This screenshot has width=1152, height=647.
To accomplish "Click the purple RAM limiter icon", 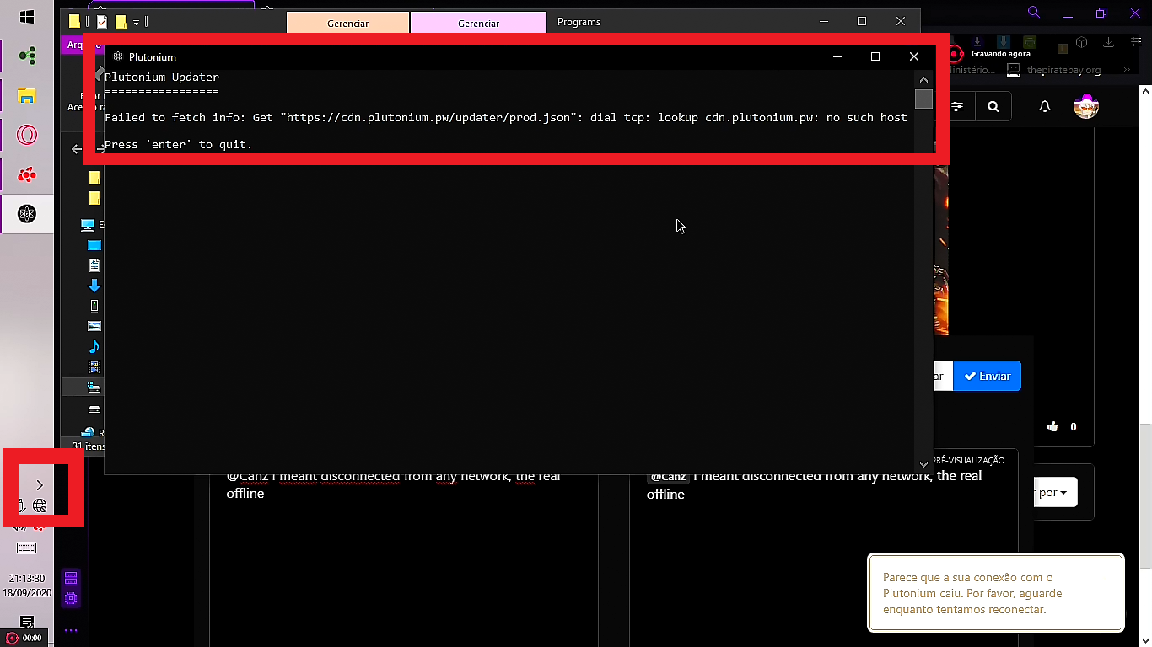I will click(71, 578).
